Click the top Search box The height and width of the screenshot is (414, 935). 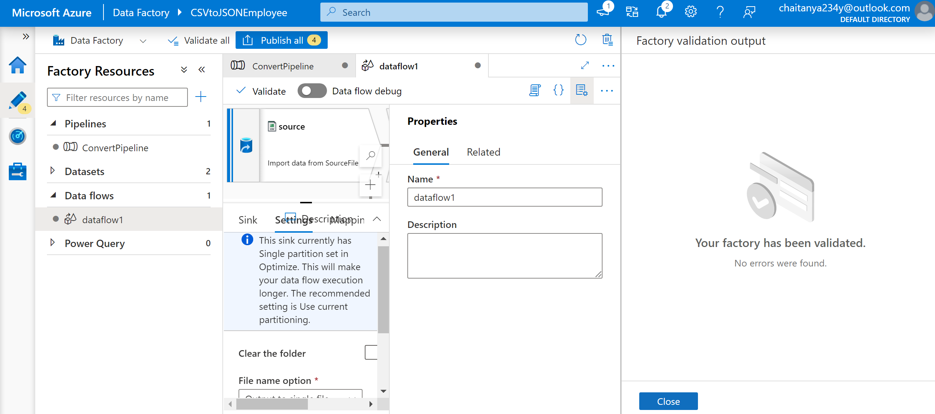click(x=454, y=12)
